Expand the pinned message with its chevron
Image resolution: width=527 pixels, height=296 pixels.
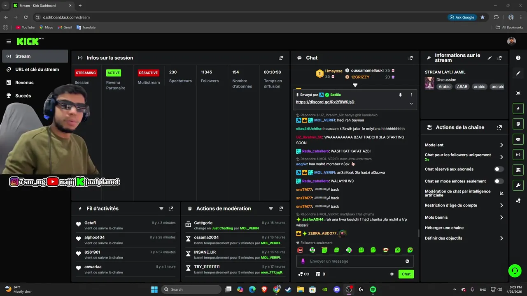411,104
